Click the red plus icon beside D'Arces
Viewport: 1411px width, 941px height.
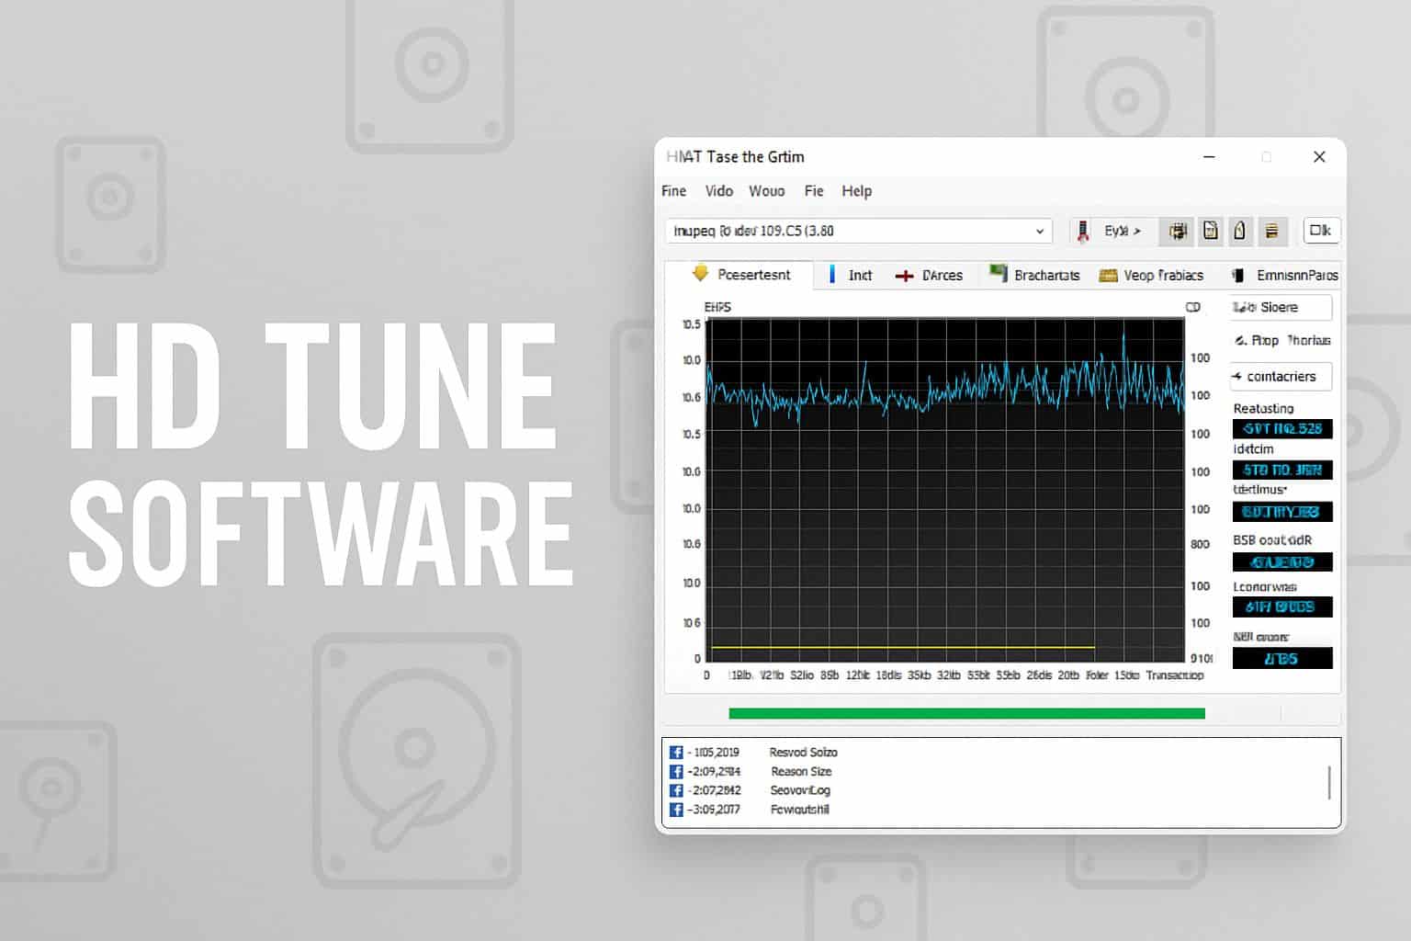tap(904, 276)
